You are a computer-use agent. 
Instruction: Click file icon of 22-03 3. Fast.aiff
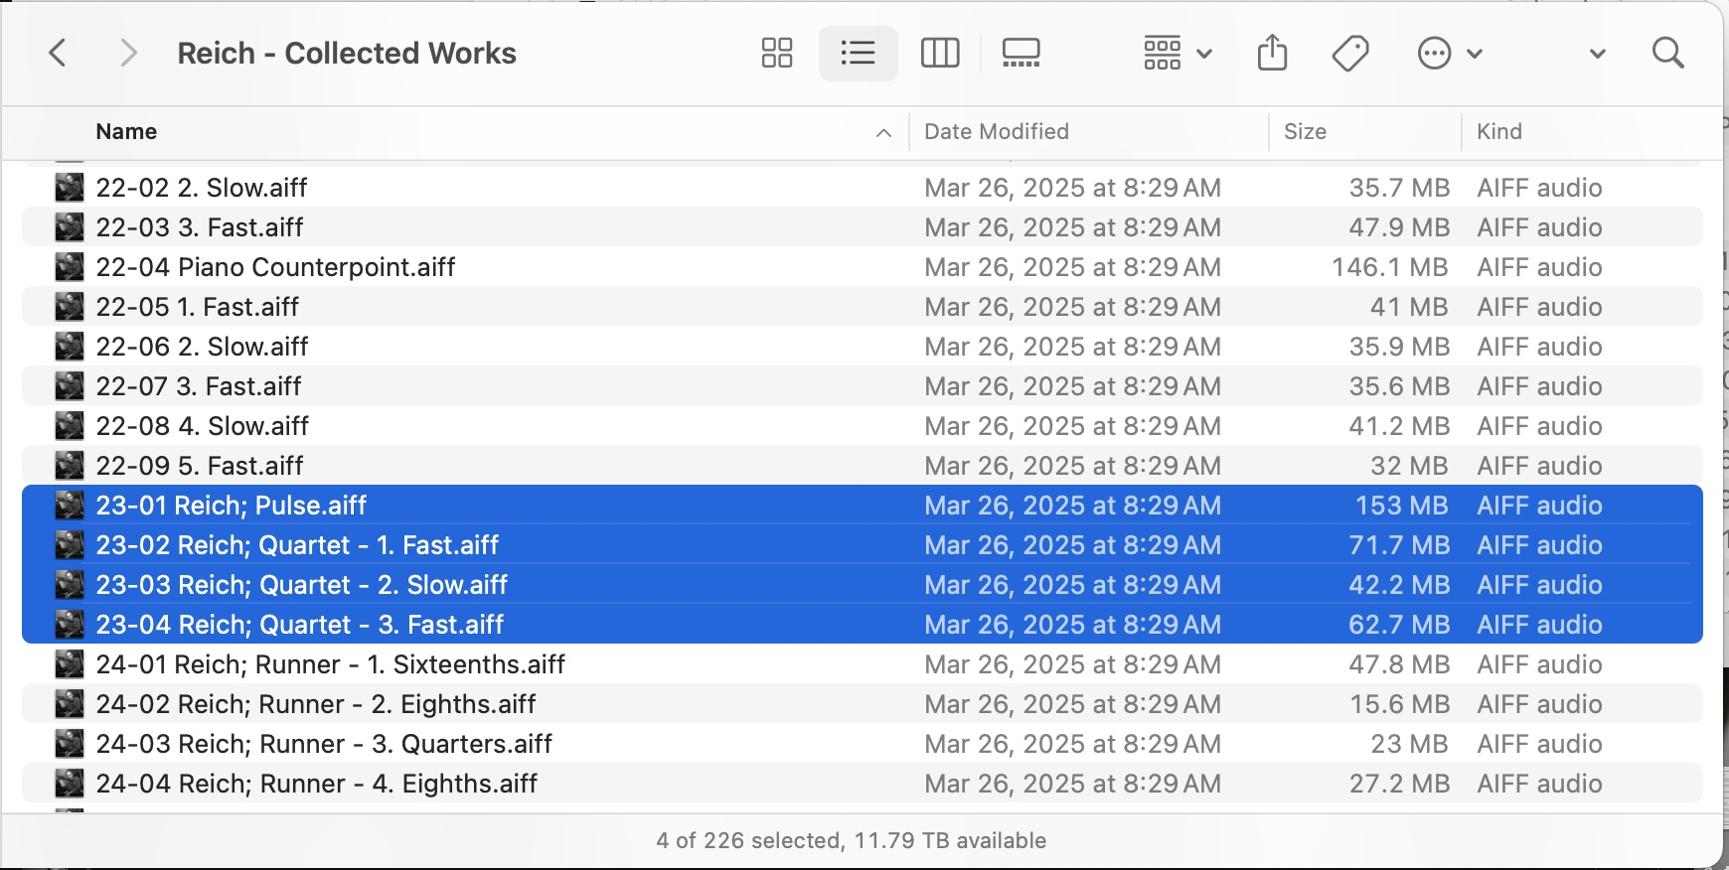point(70,227)
